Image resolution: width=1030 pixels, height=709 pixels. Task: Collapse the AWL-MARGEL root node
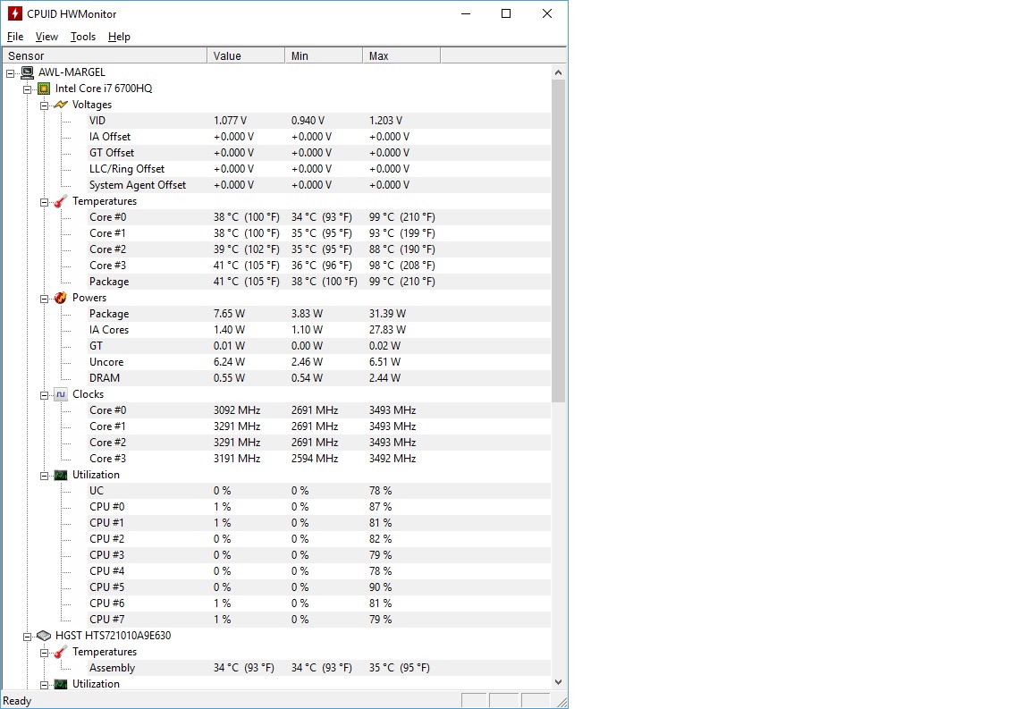pyautogui.click(x=11, y=73)
